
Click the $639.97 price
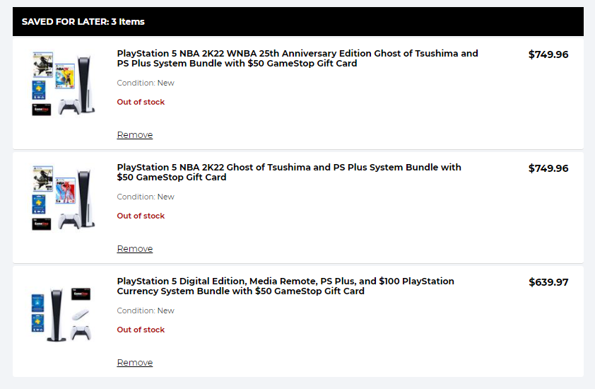click(x=548, y=282)
